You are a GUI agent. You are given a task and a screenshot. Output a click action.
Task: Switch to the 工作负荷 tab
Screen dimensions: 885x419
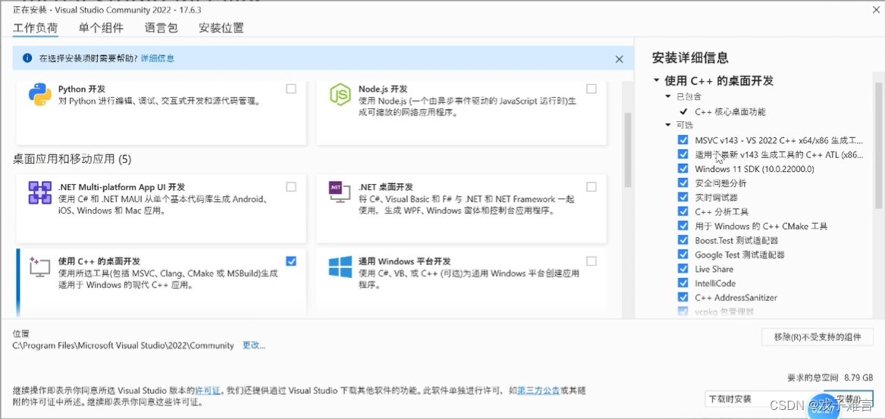point(35,27)
